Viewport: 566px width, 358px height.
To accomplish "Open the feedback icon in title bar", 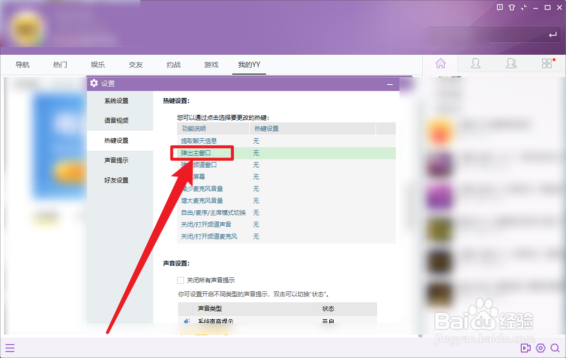I will 499,7.
